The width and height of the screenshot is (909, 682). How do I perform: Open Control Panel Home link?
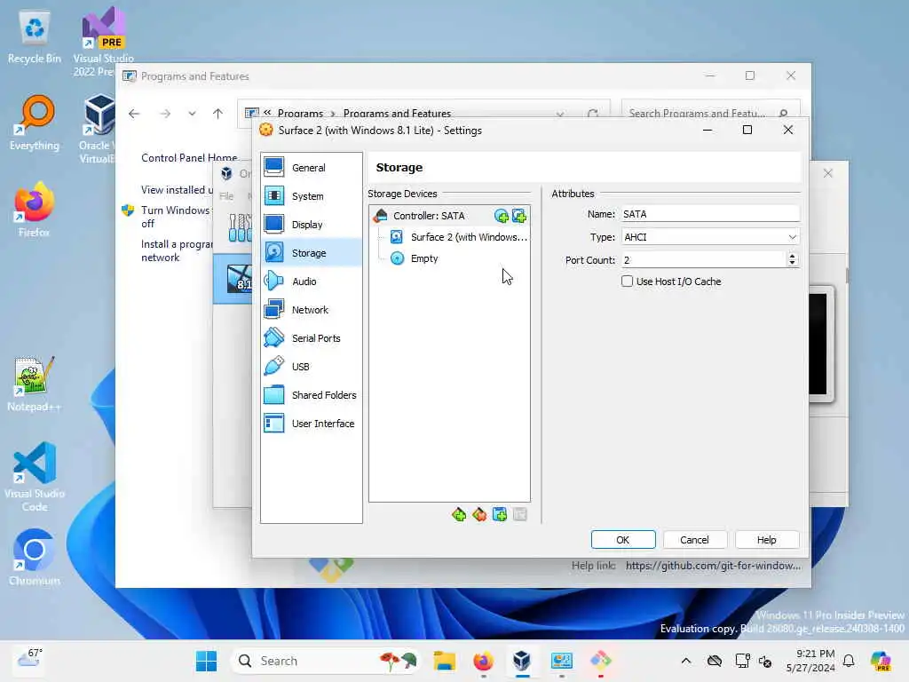coord(189,158)
